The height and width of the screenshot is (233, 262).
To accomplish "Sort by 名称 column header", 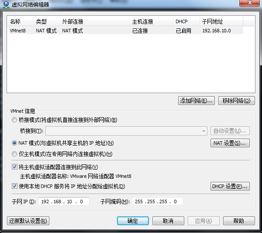I will (20, 21).
